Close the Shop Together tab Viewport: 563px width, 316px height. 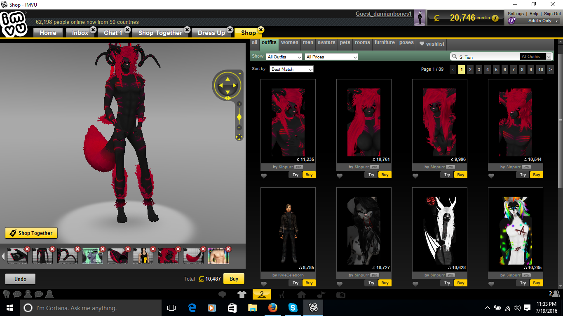tap(187, 30)
